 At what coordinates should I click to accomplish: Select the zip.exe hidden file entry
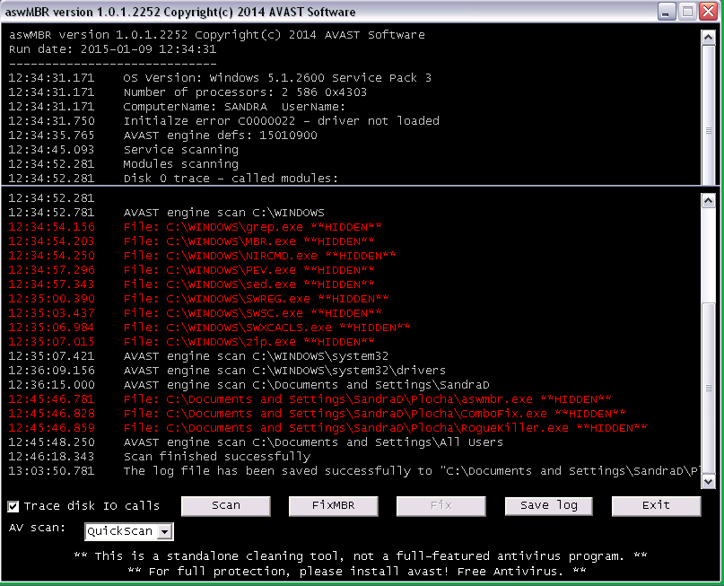[x=191, y=342]
